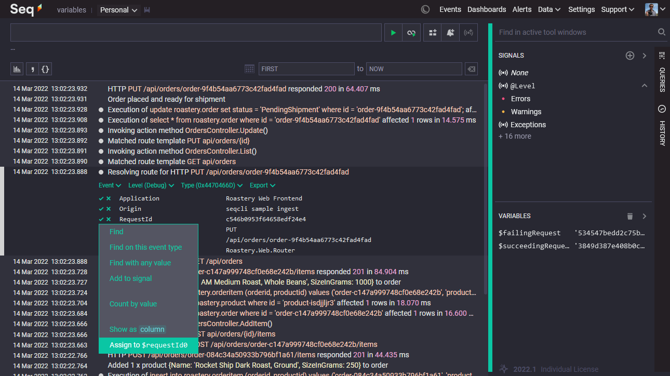The width and height of the screenshot is (670, 376).
Task: Toggle the Errors signal
Action: pyautogui.click(x=520, y=99)
